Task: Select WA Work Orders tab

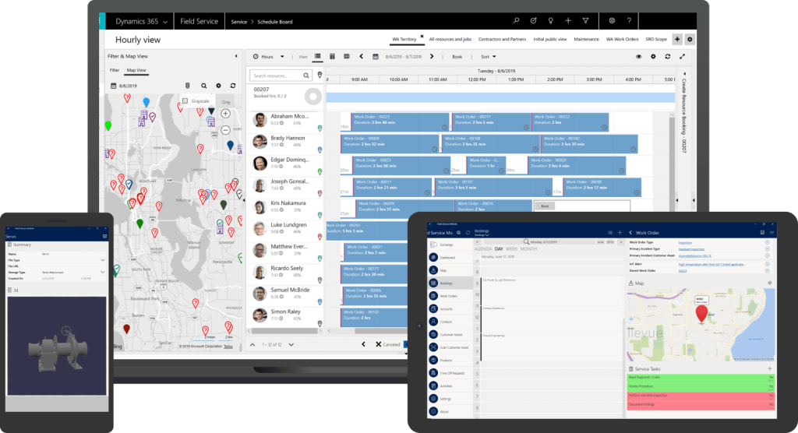Action: 622,39
